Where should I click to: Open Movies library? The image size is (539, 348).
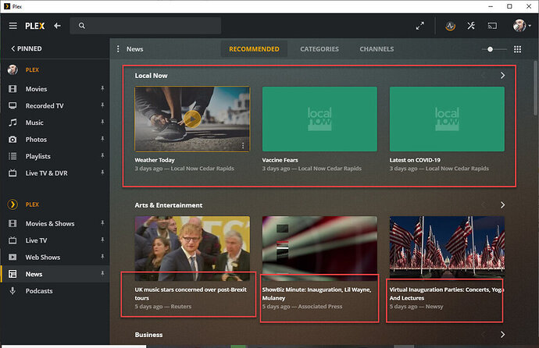tap(36, 89)
